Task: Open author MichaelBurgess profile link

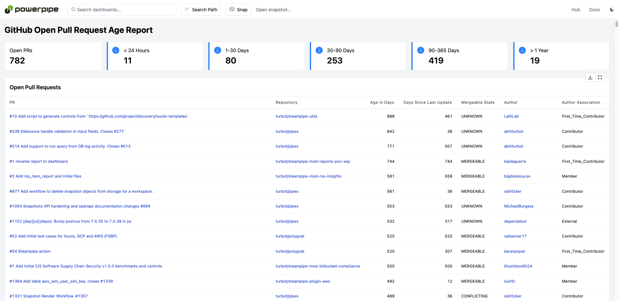Action: pos(519,206)
